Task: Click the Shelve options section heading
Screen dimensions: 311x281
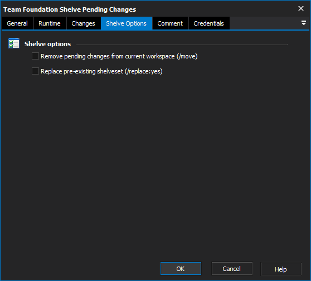Action: tap(47, 44)
